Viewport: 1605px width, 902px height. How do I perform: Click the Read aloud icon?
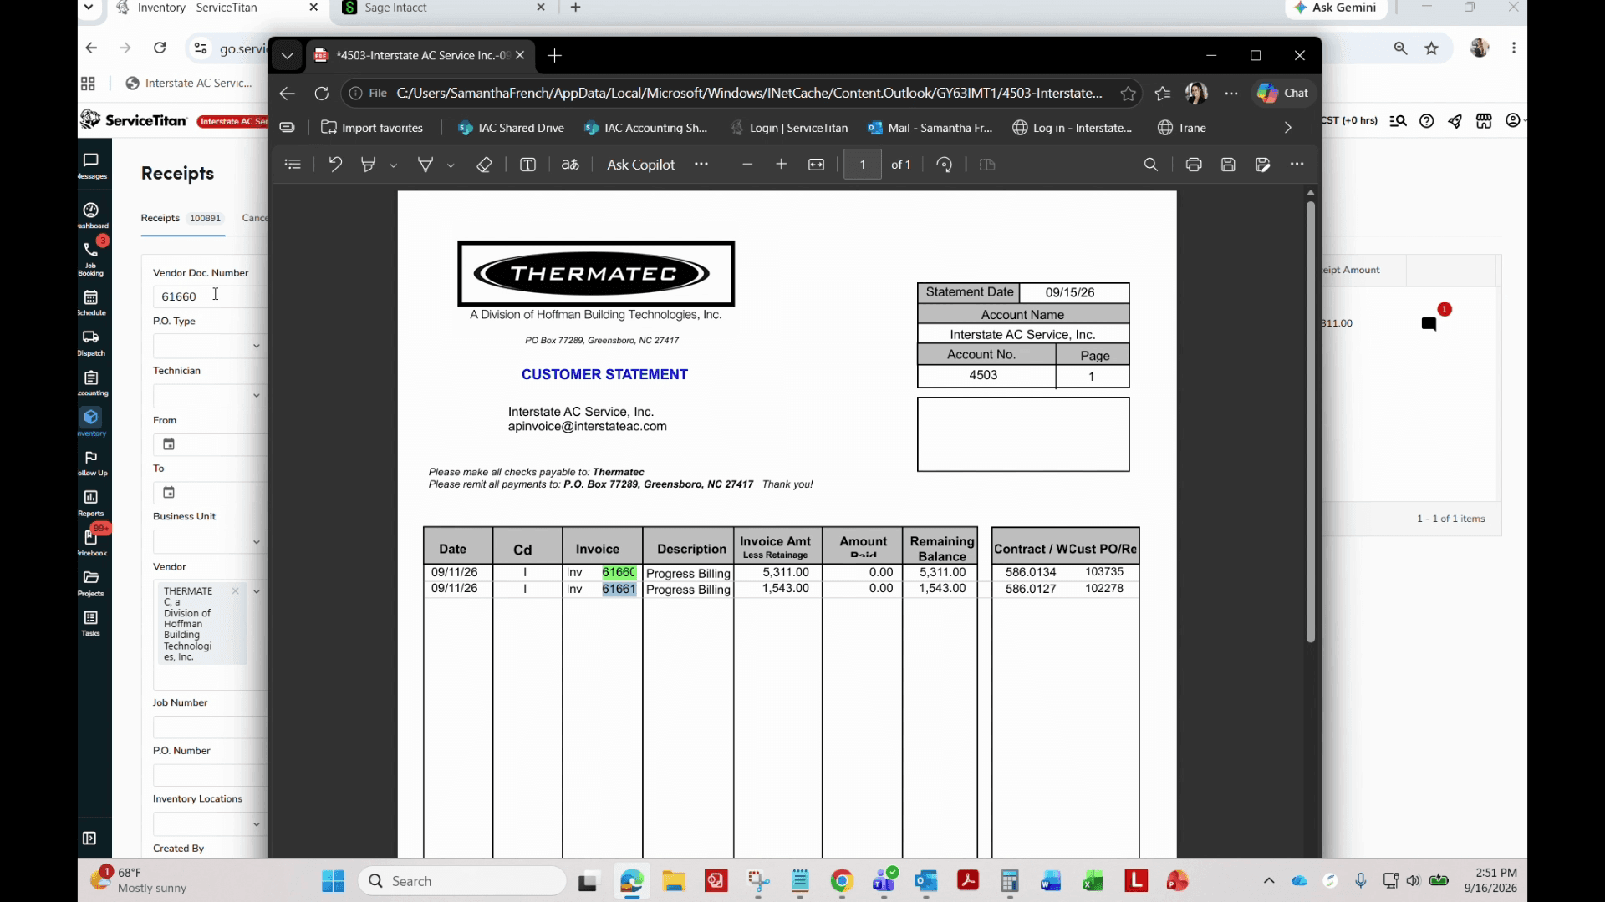tap(570, 165)
